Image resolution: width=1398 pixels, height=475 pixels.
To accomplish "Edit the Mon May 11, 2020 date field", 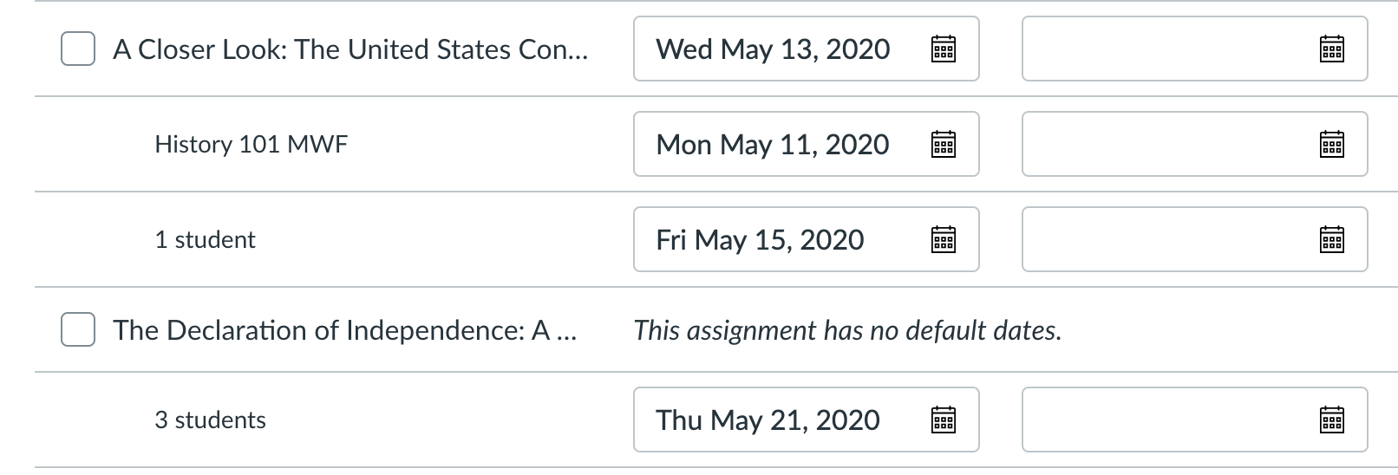I will pyautogui.click(x=772, y=144).
